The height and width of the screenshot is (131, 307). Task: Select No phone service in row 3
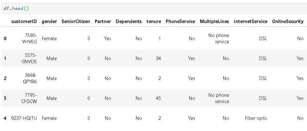[219, 98]
